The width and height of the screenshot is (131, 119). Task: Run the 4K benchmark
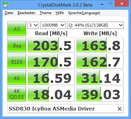[x=17, y=78]
